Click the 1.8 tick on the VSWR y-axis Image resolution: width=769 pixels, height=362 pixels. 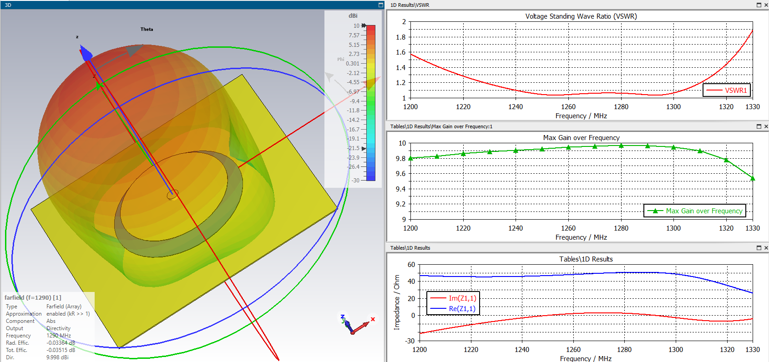(400, 37)
